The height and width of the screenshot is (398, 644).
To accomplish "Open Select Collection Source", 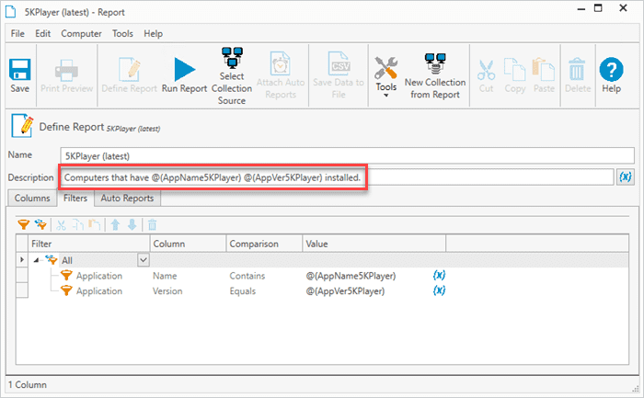I will (232, 76).
